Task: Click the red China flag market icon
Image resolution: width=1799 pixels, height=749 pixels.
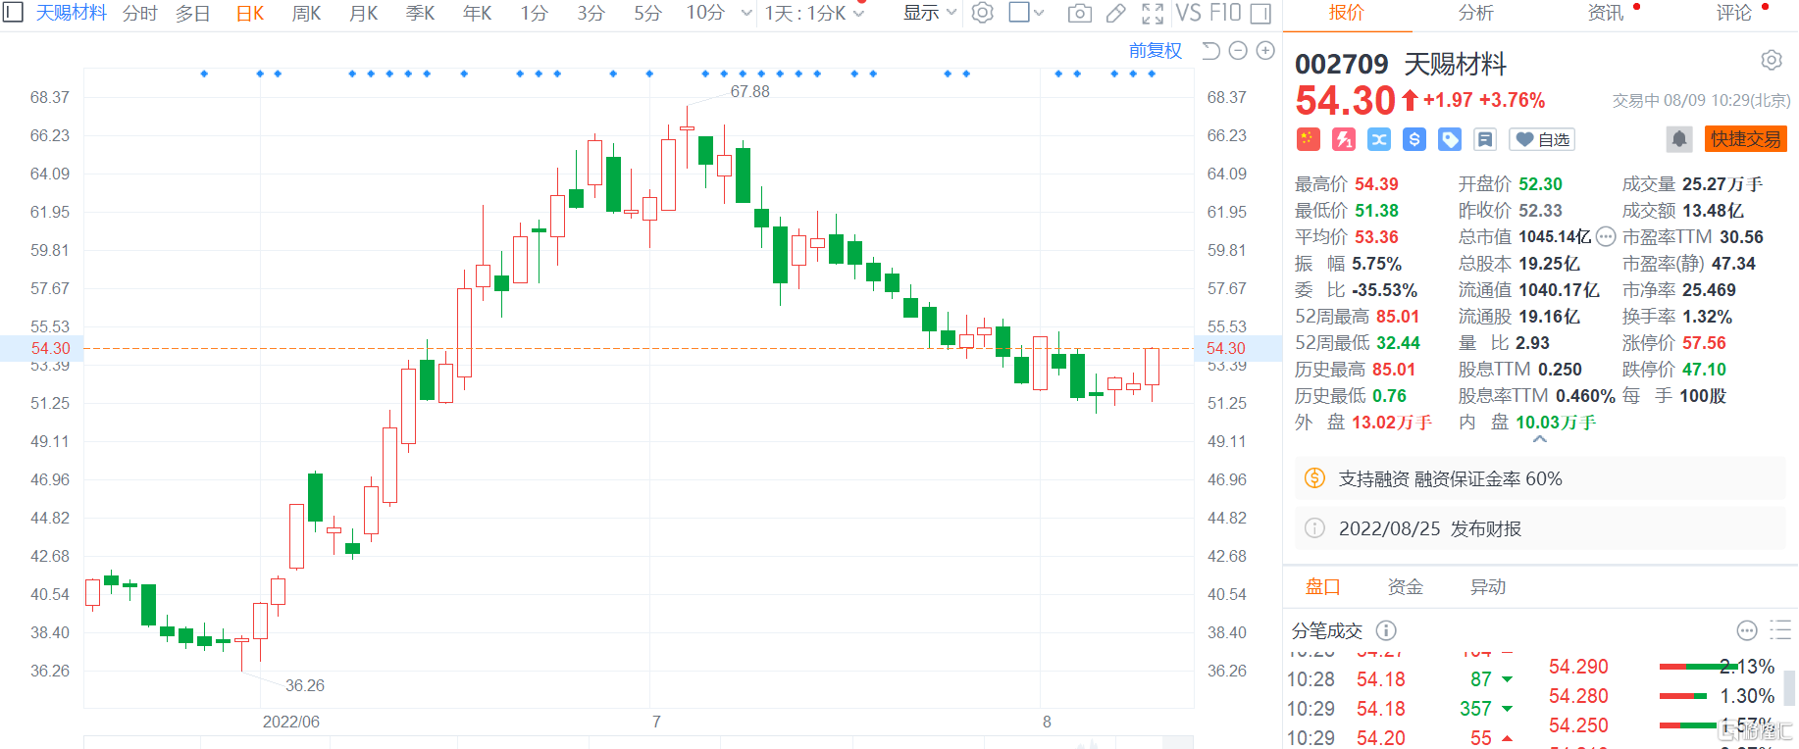Action: [1308, 139]
